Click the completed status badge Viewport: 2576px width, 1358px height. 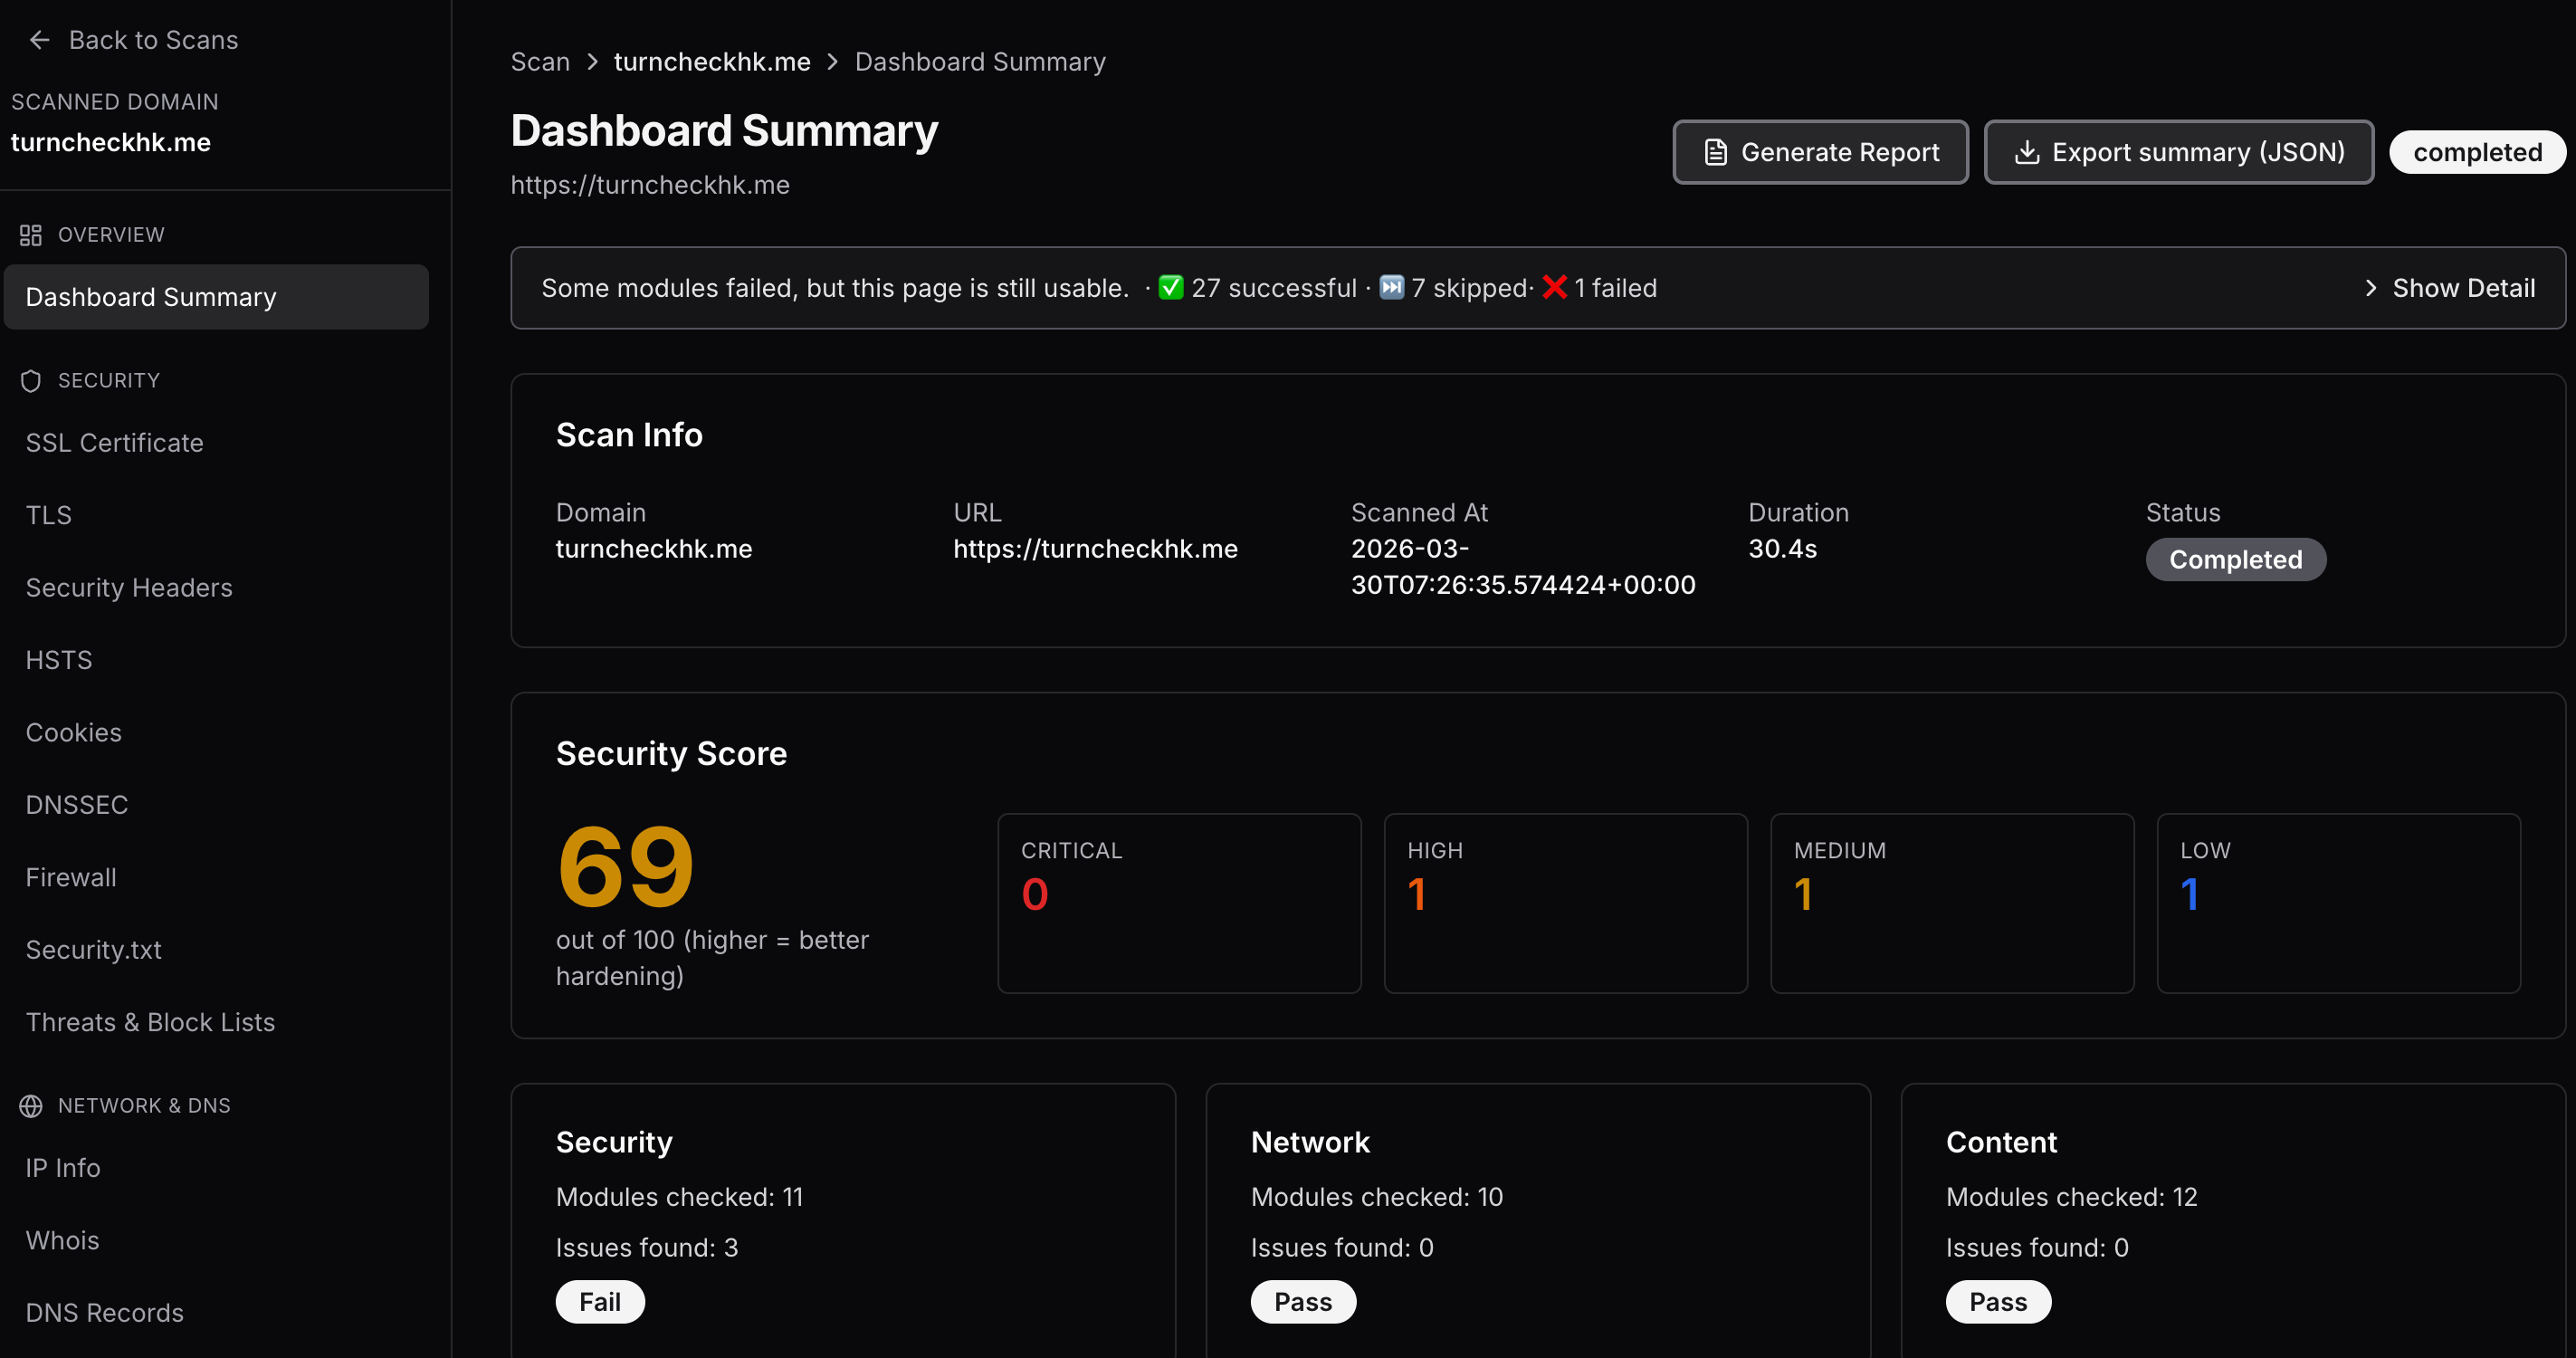click(x=2477, y=152)
